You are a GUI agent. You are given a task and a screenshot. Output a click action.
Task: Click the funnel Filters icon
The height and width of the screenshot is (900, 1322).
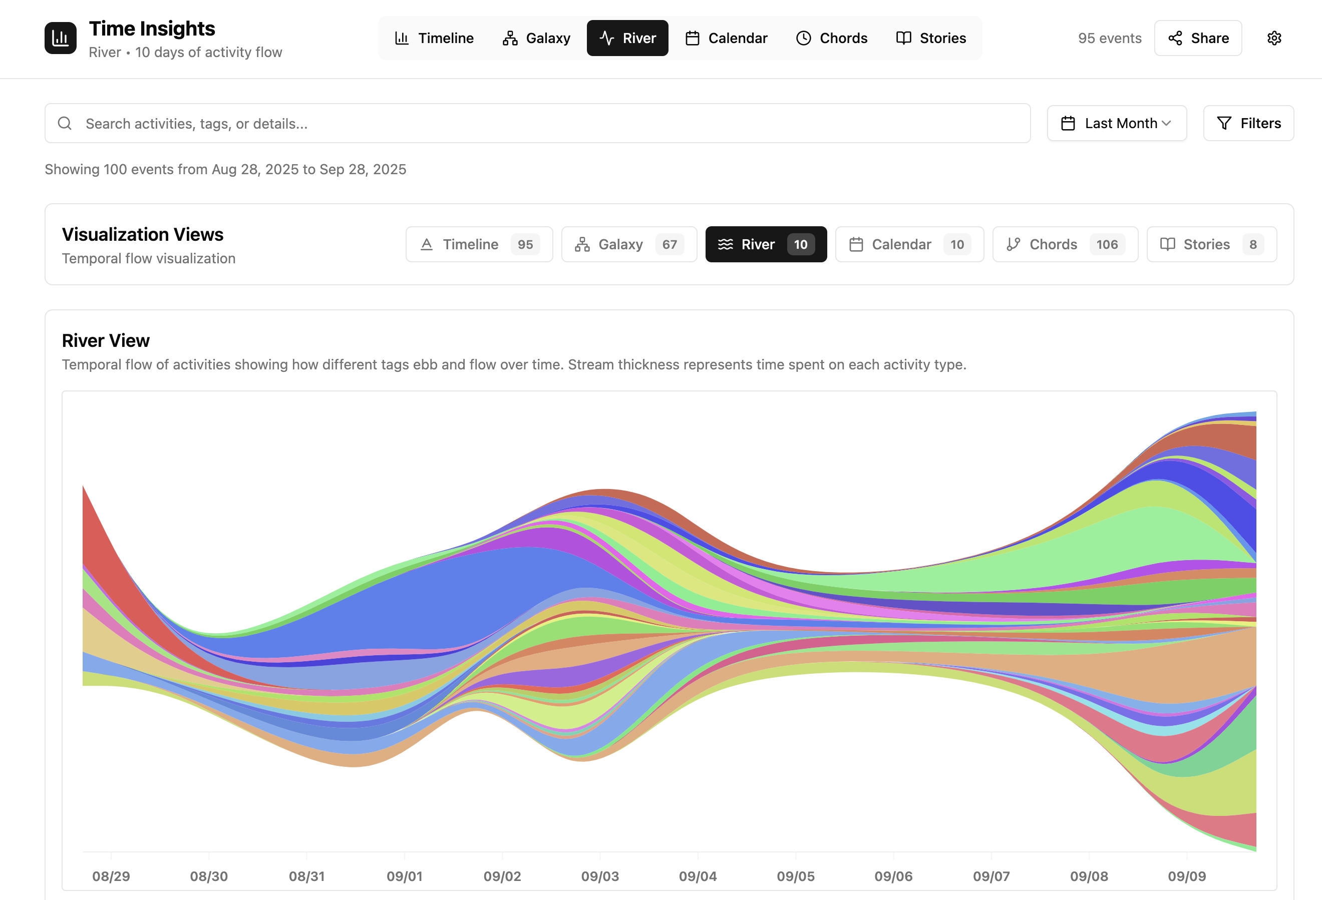click(1223, 123)
